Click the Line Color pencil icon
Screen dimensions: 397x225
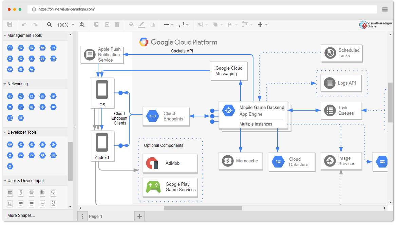pyautogui.click(x=142, y=24)
